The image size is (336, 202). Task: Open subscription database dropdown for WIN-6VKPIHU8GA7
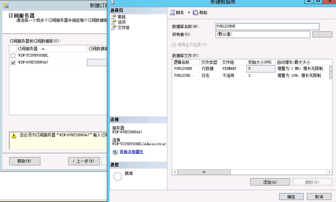tap(97, 62)
